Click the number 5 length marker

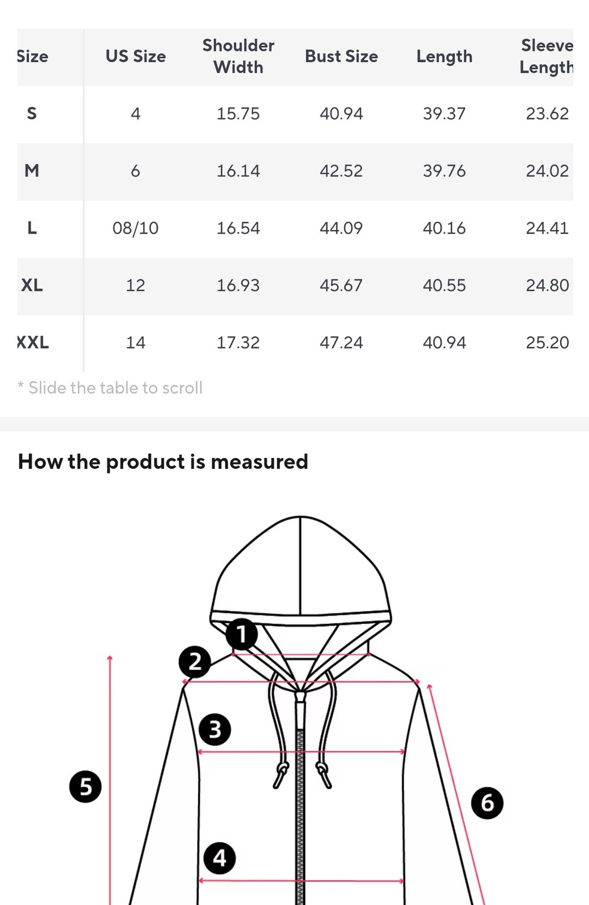tap(85, 786)
